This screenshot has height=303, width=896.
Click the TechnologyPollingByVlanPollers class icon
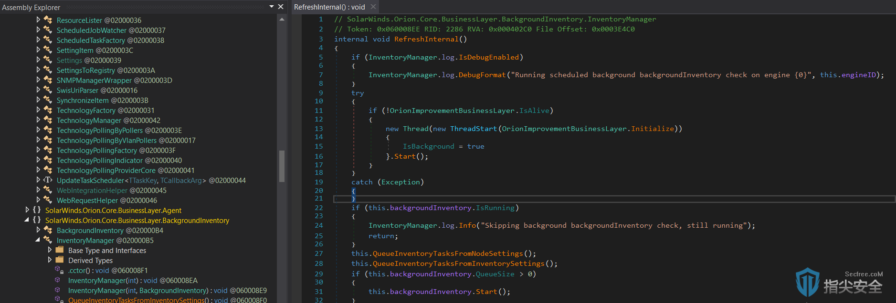48,140
